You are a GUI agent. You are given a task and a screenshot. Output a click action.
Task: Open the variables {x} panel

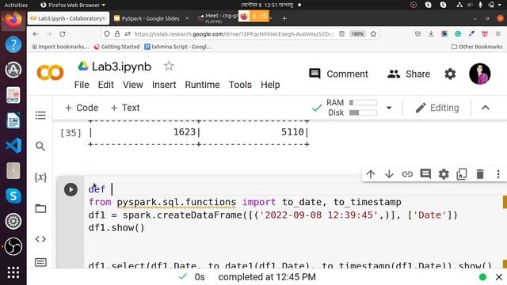40,177
